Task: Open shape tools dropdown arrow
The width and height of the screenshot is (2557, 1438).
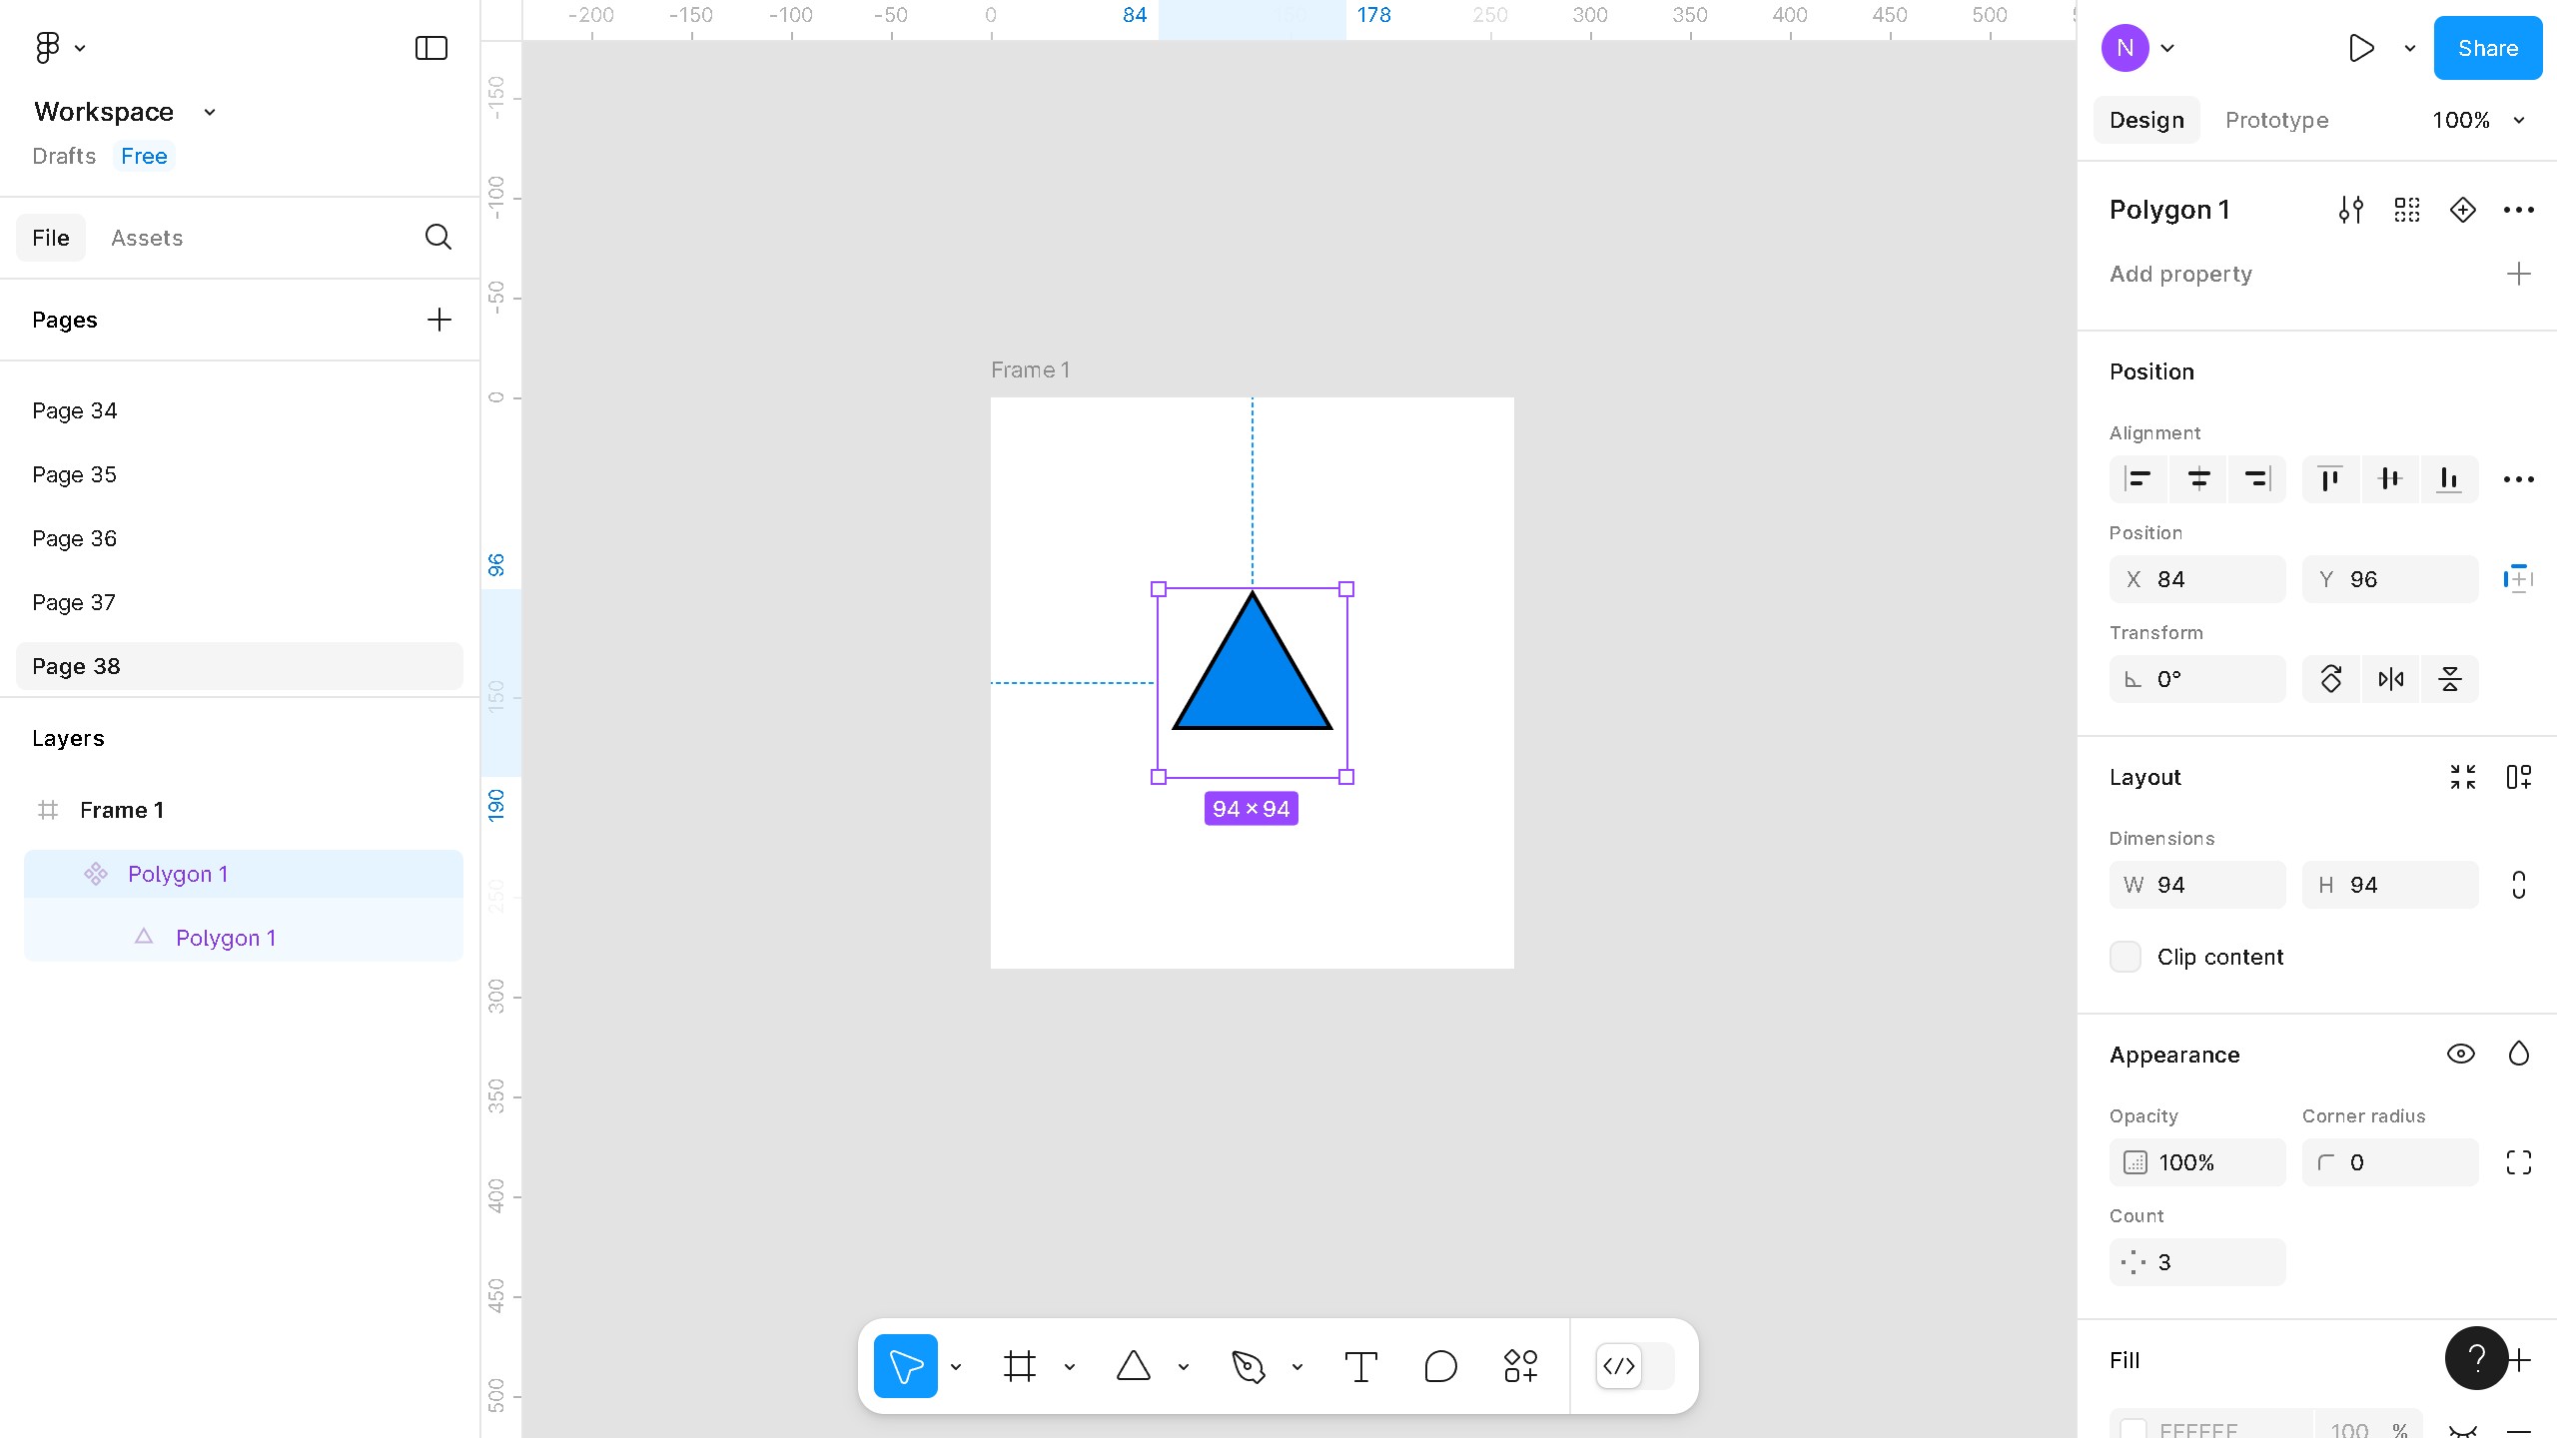Action: 1184,1367
